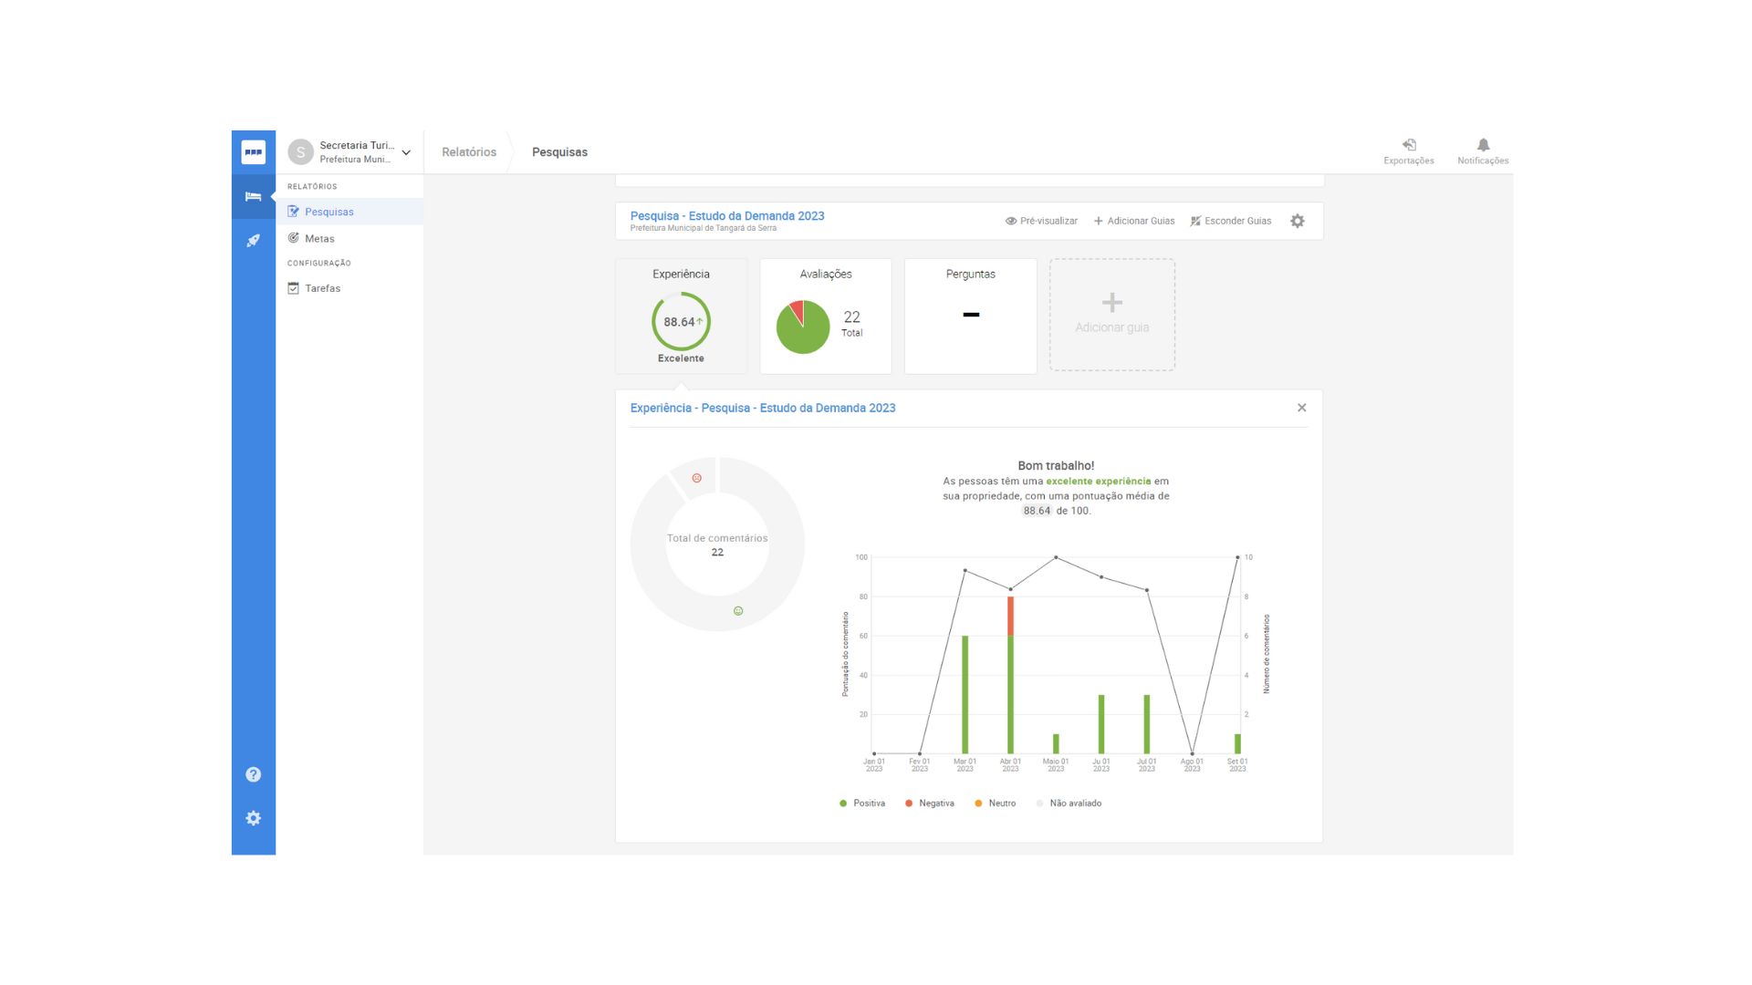The image size is (1752, 985).
Task: Click the Adicionar guia placeholder card
Action: 1111,315
